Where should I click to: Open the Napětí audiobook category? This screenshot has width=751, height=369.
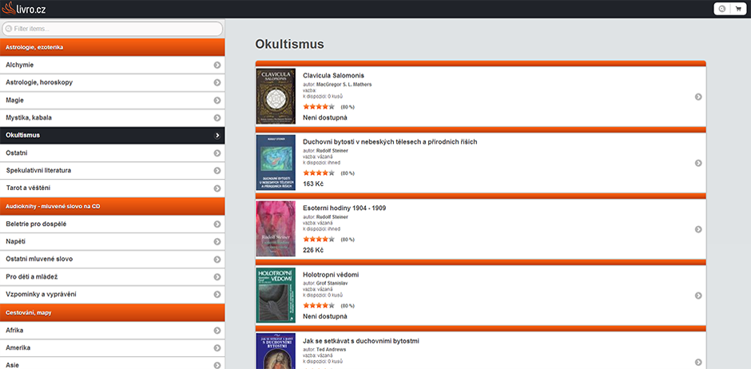coord(113,242)
